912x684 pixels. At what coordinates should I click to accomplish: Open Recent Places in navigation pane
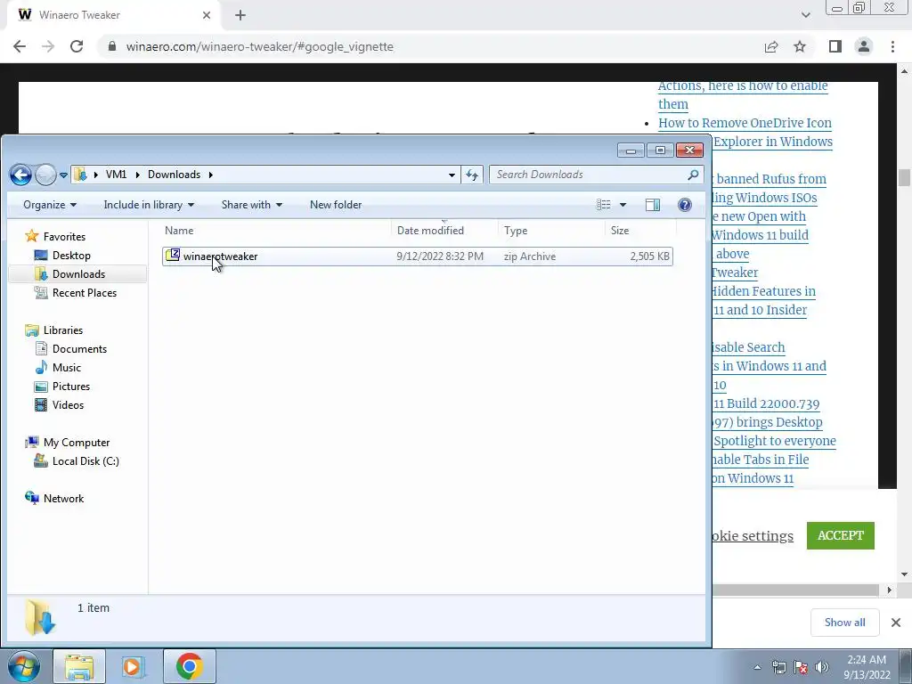(x=85, y=292)
